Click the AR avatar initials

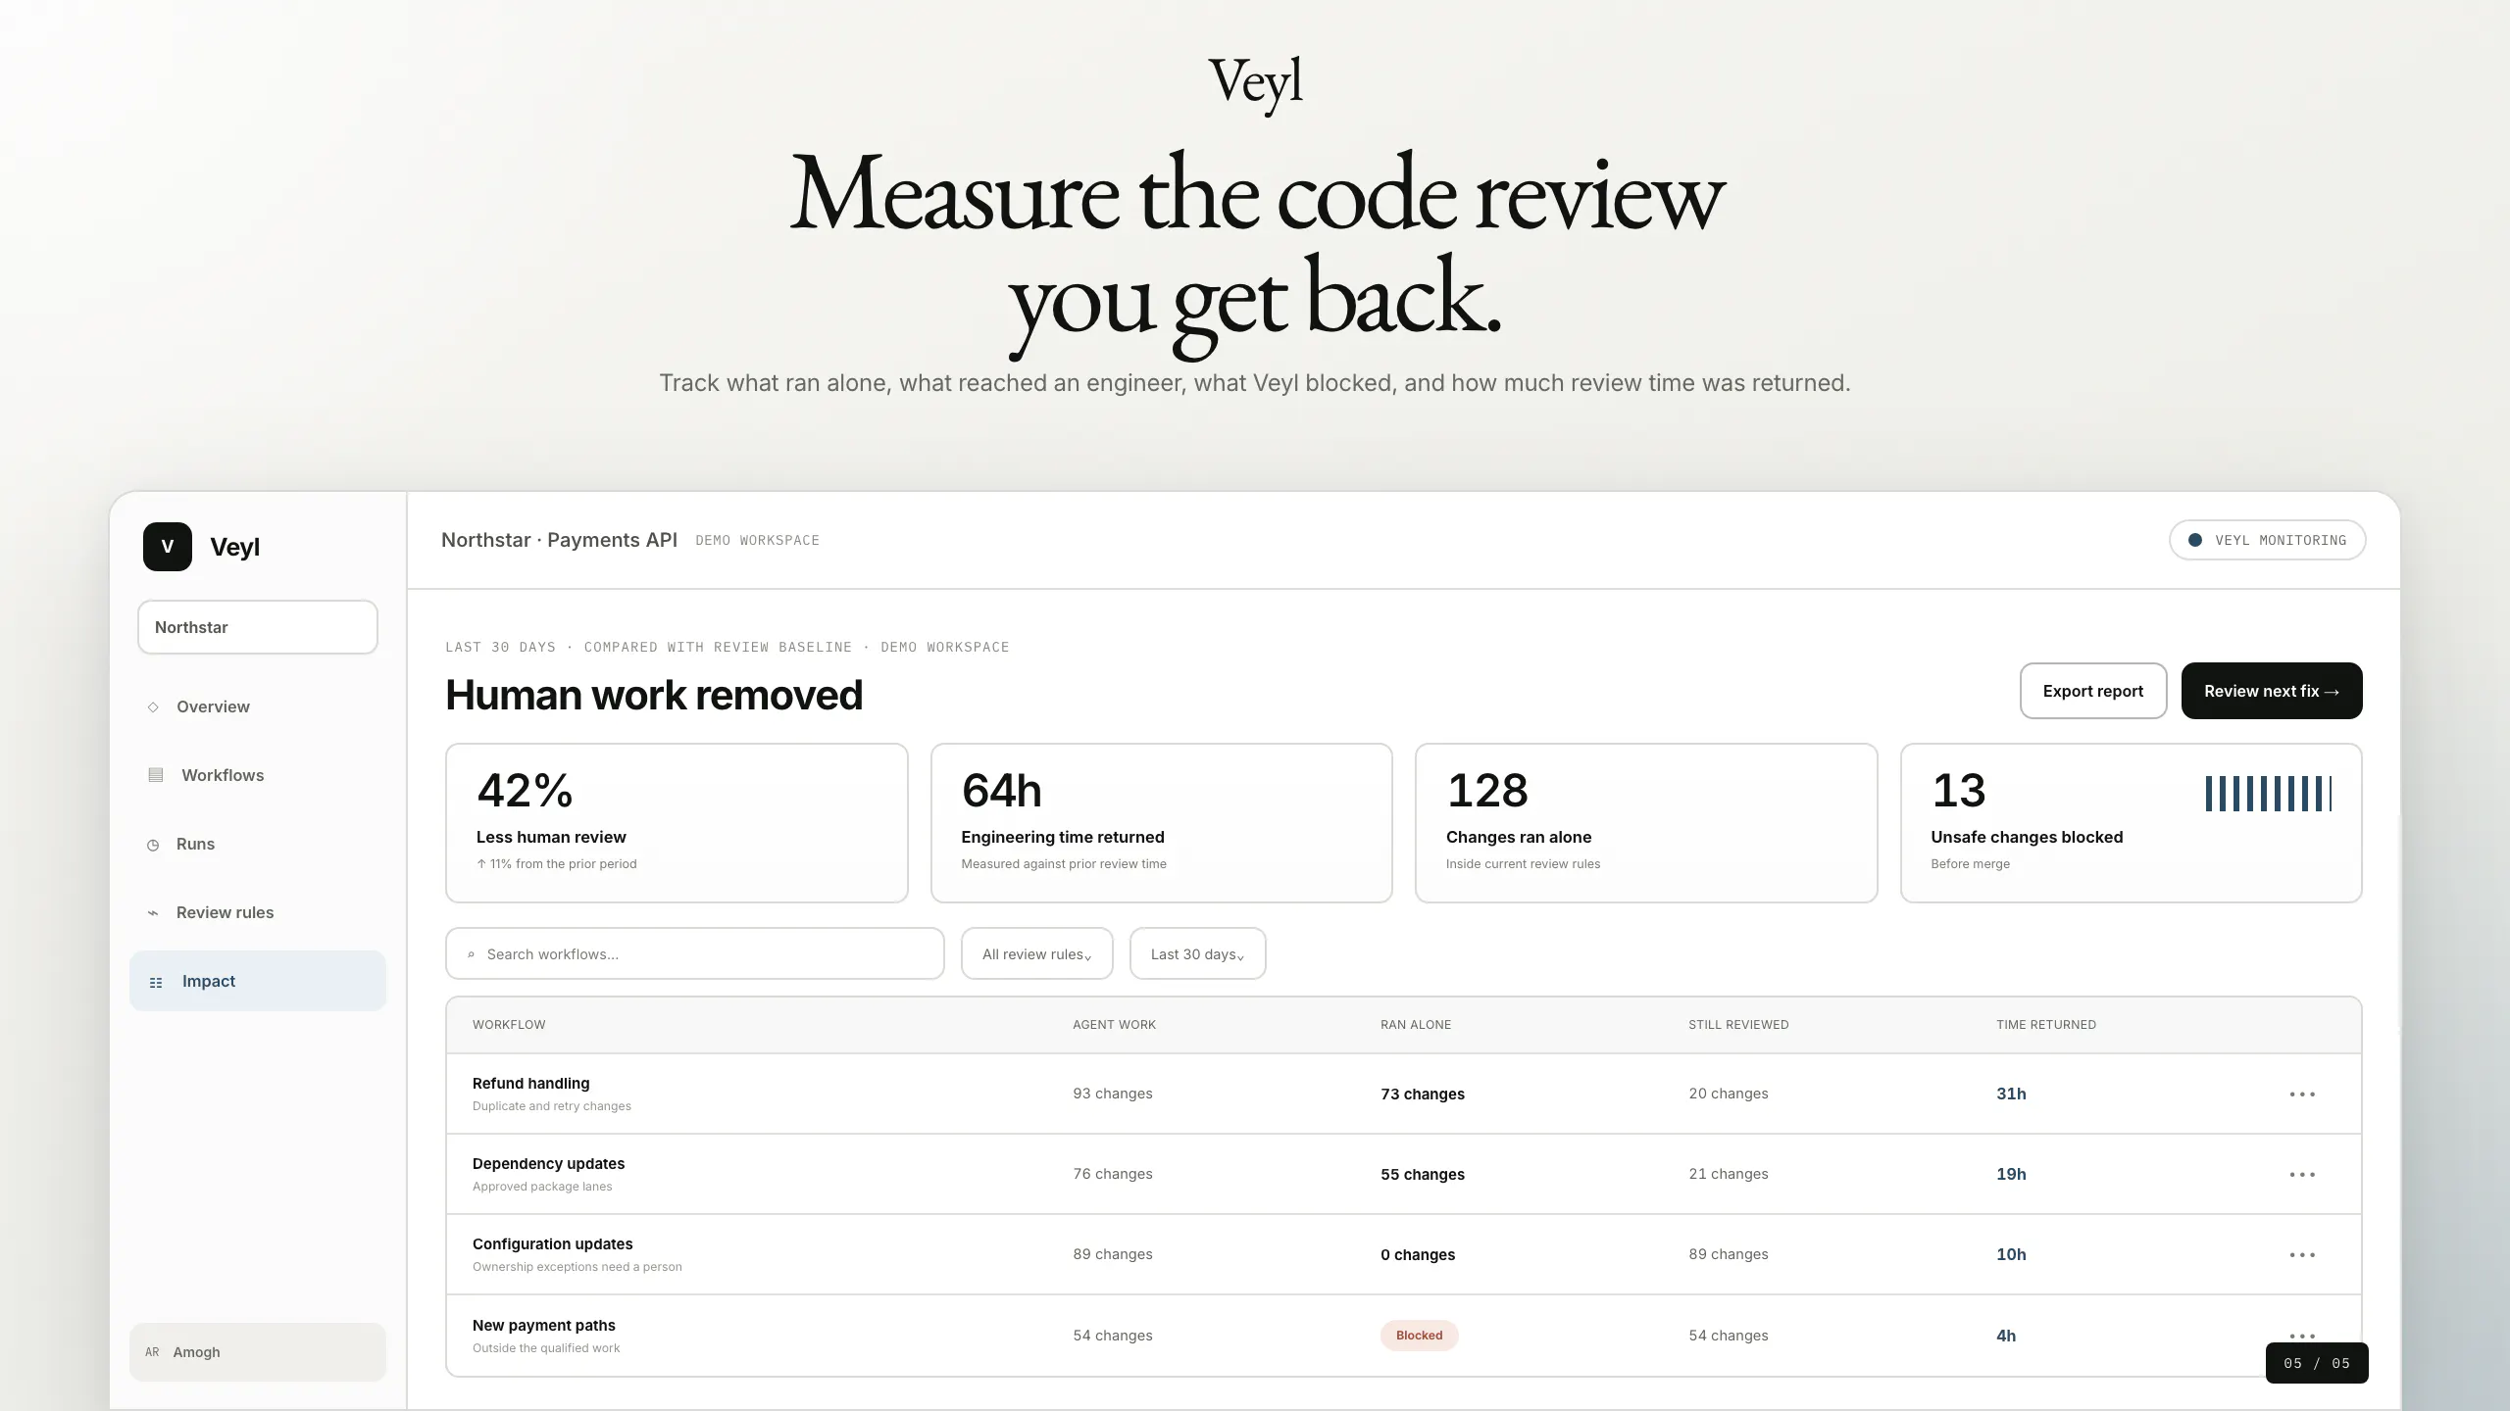pyautogui.click(x=152, y=1352)
